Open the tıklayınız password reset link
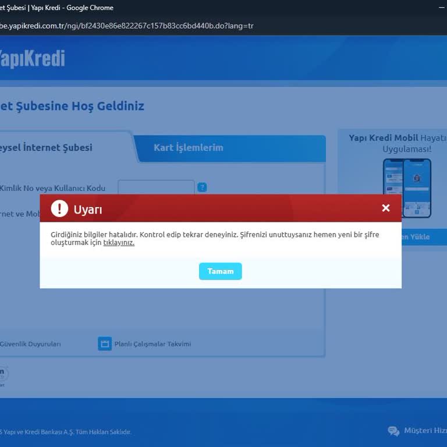Viewport: 447px width, 447px height. (119, 243)
